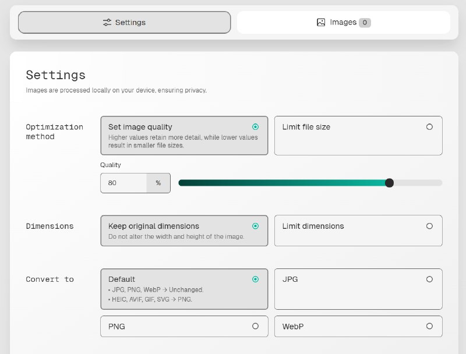Image resolution: width=466 pixels, height=354 pixels.
Task: Click the Quality label above the input
Action: point(111,165)
